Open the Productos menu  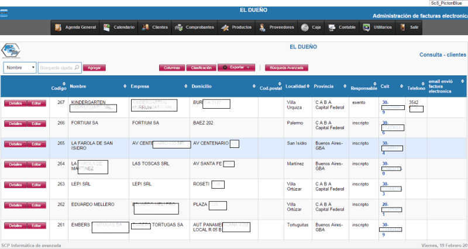click(x=236, y=27)
